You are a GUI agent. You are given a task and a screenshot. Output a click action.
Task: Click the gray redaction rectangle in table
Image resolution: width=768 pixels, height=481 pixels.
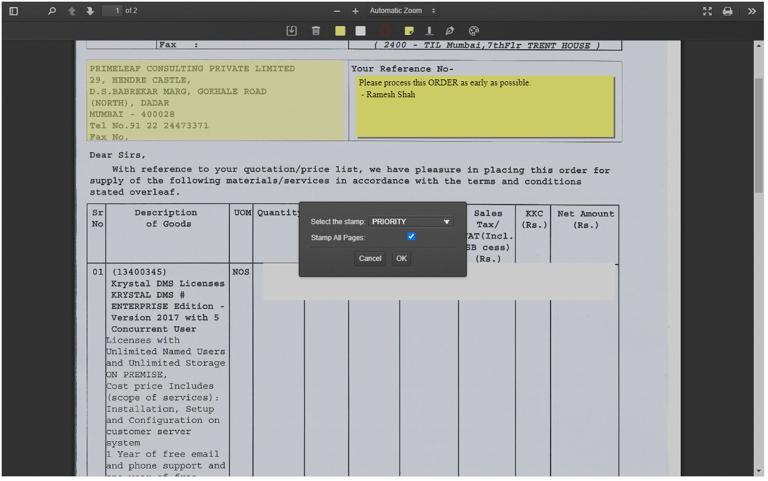439,282
